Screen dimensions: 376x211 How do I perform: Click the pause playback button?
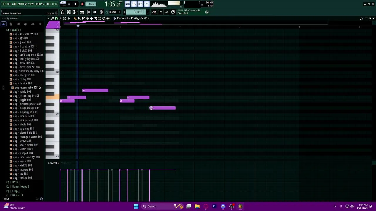[69, 4]
